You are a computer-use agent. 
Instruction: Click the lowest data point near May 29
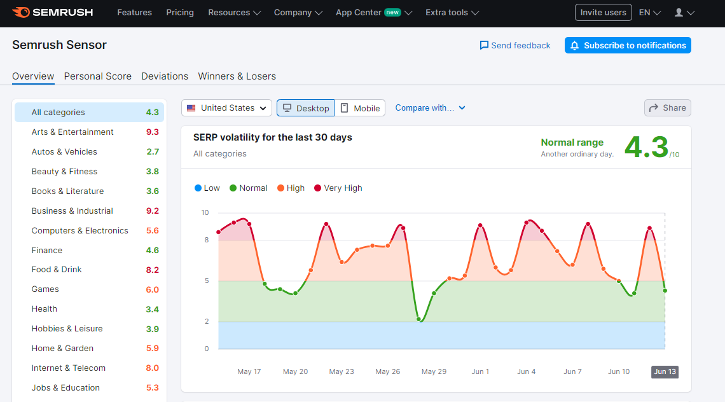coord(419,319)
